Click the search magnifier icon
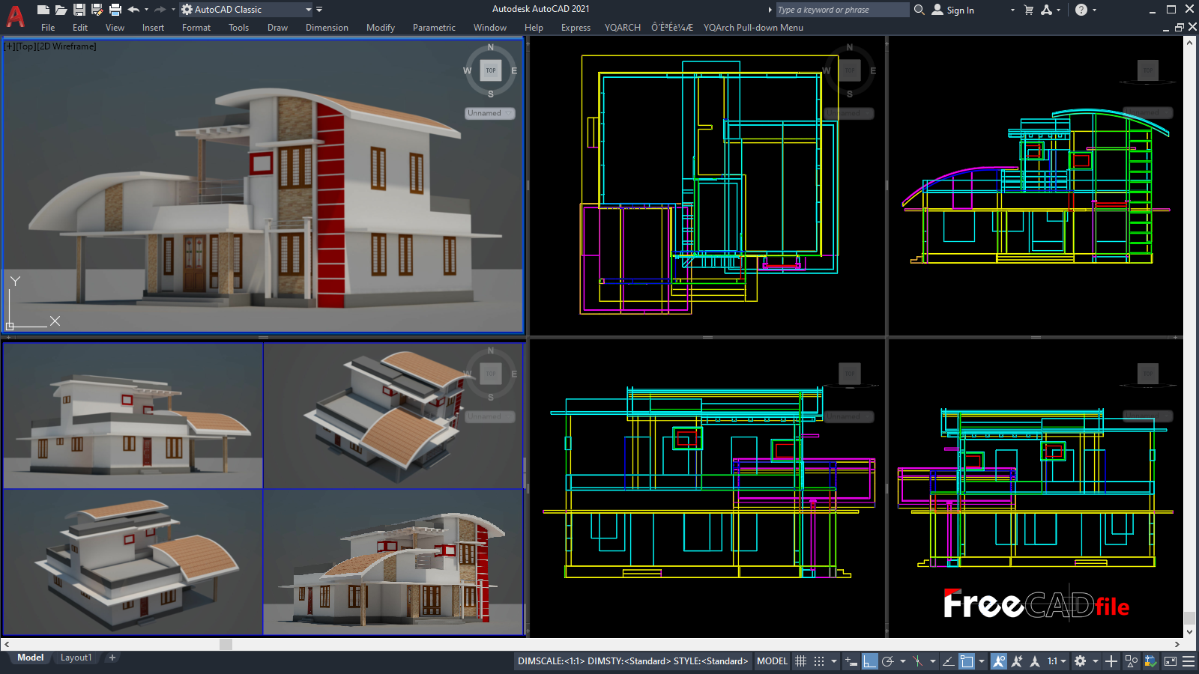The width and height of the screenshot is (1199, 674). [x=919, y=10]
